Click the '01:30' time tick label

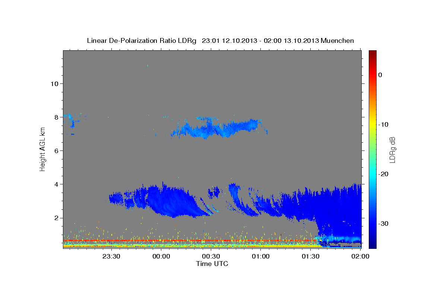[311, 256]
